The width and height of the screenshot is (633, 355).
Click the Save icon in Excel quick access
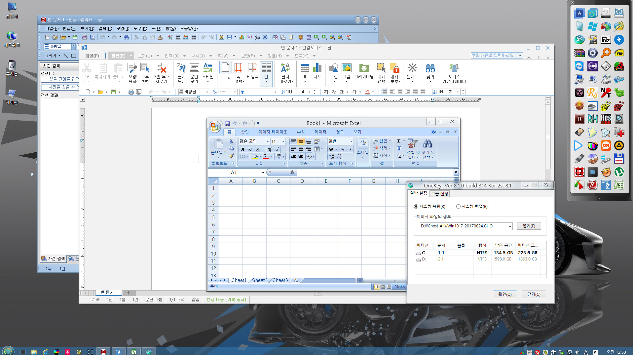227,124
